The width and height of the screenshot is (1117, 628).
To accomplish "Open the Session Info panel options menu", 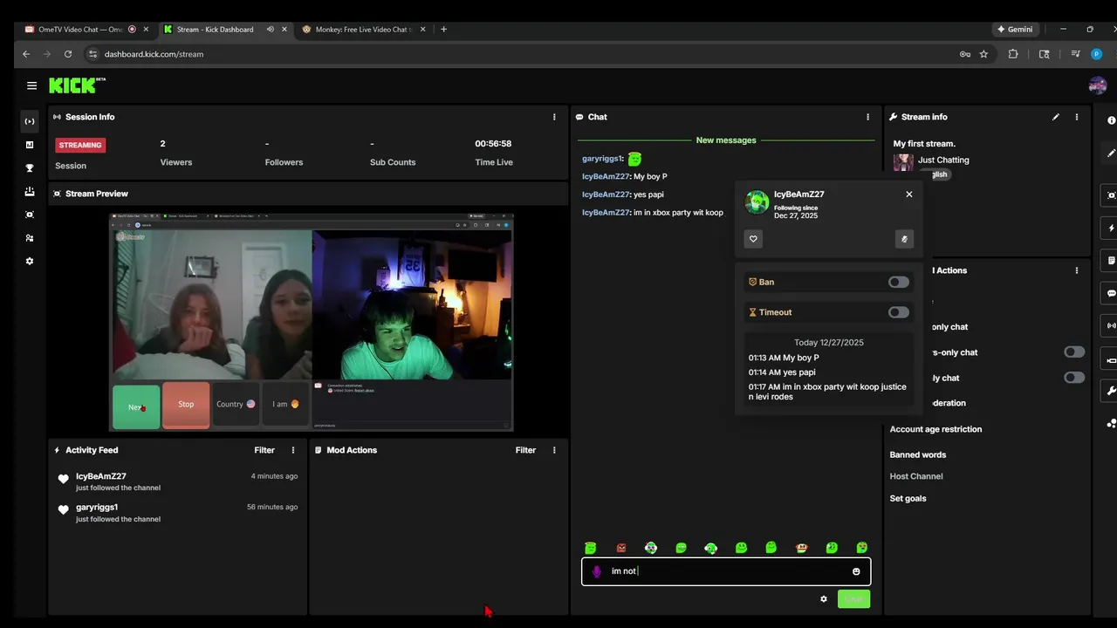I will (554, 117).
